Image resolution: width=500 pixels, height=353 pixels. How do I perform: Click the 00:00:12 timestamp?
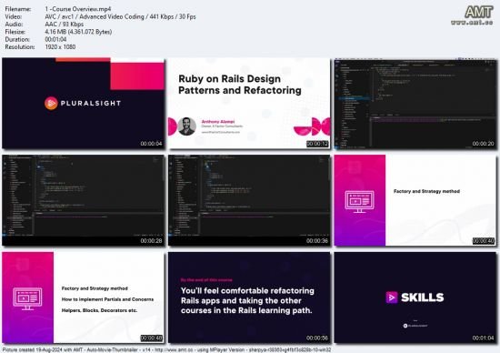[317, 144]
